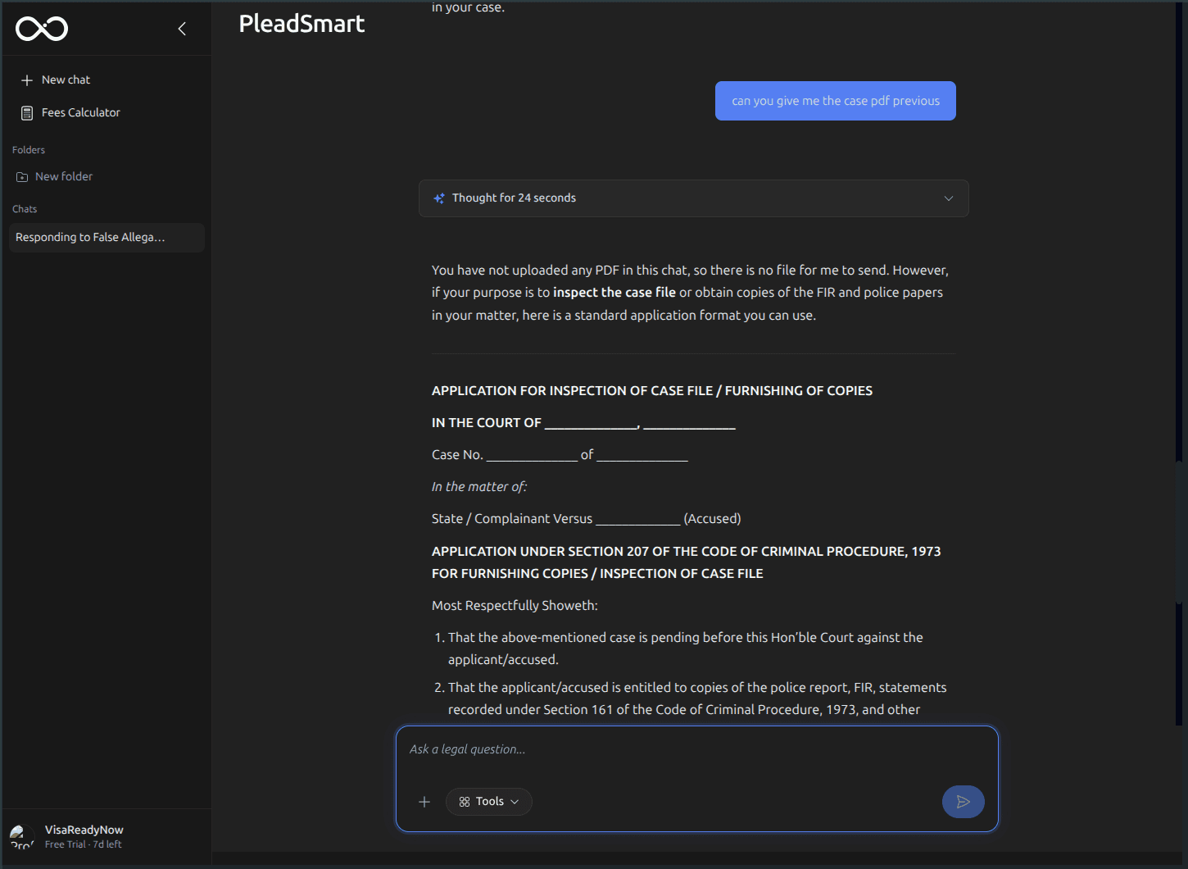
Task: Focus the Ask a legal question input
Action: [696, 749]
